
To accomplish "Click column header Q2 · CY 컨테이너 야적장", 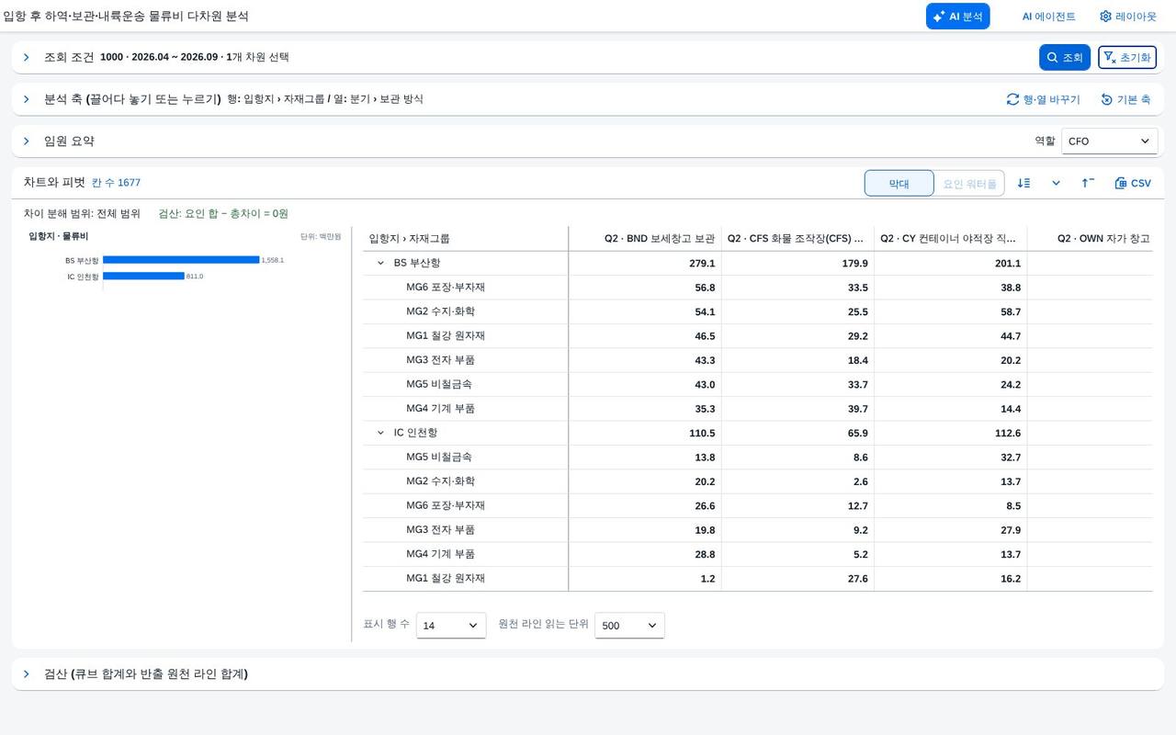I will (x=950, y=239).
